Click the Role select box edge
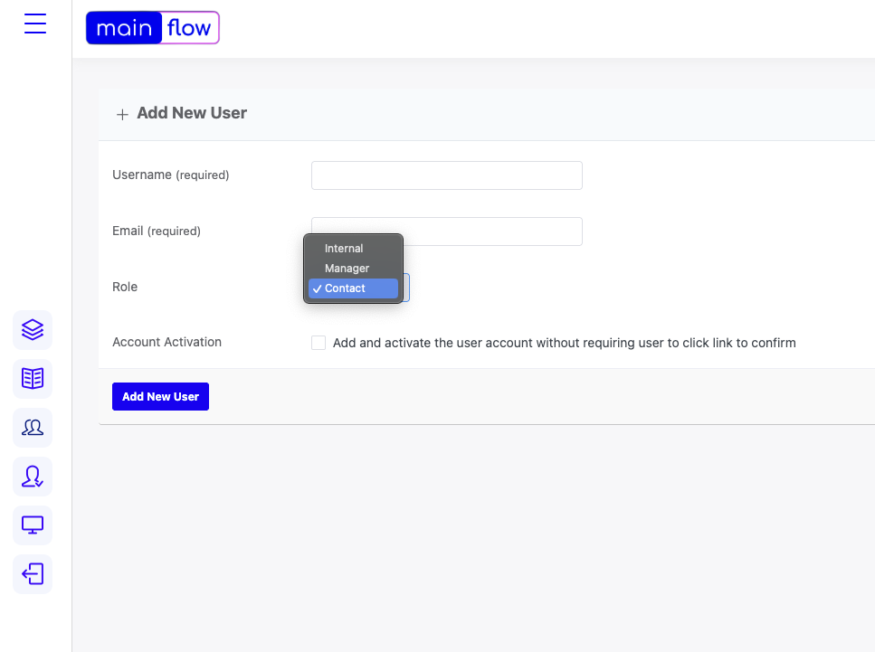The height and width of the screenshot is (652, 875). (x=407, y=288)
